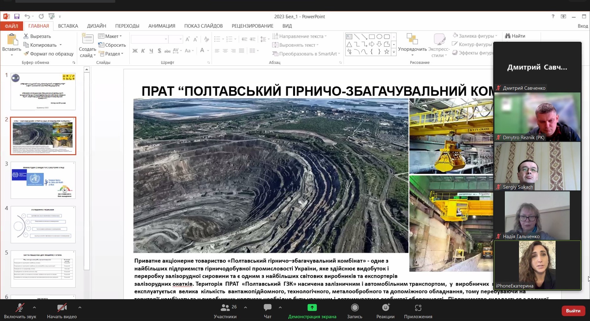Click the Вход sign-in link
This screenshot has width=590, height=321.
click(x=583, y=26)
